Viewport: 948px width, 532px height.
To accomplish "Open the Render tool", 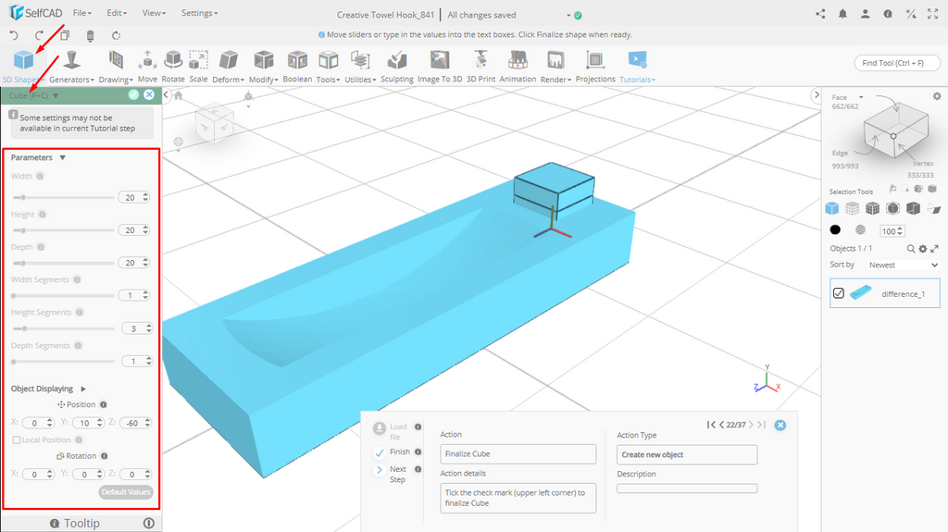I will pyautogui.click(x=555, y=67).
